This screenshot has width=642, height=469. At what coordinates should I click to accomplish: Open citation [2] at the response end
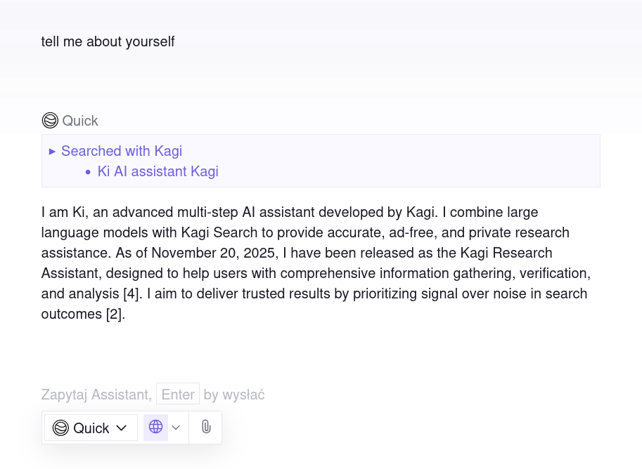[115, 314]
